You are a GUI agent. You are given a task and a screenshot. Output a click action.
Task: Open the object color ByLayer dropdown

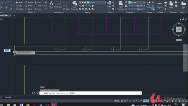click(145, 2)
